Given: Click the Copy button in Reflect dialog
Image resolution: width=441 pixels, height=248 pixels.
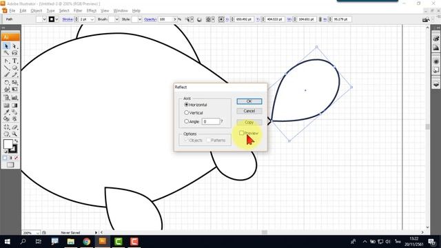Looking at the screenshot, I should coord(249,123).
